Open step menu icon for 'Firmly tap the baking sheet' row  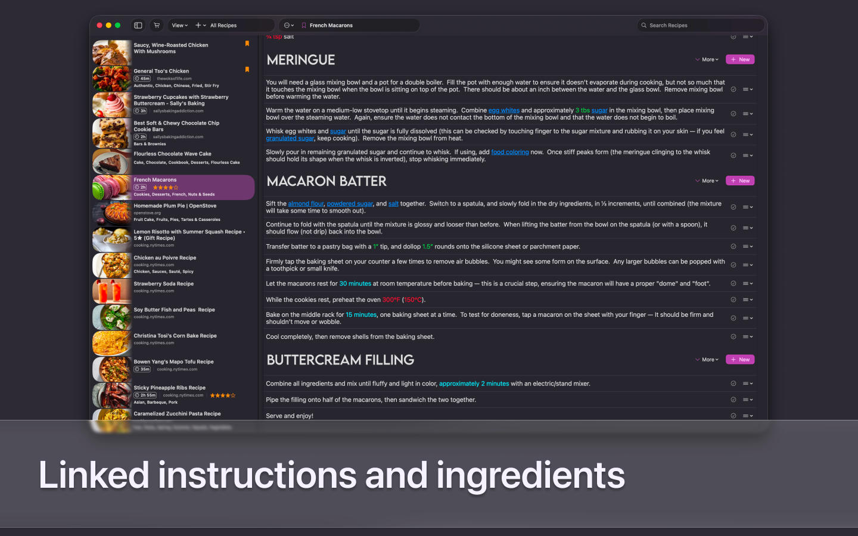(748, 265)
